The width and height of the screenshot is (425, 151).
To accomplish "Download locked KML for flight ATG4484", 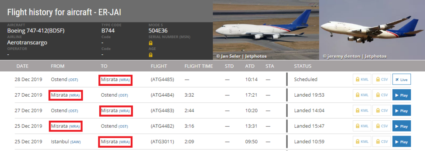I will 362,95.
